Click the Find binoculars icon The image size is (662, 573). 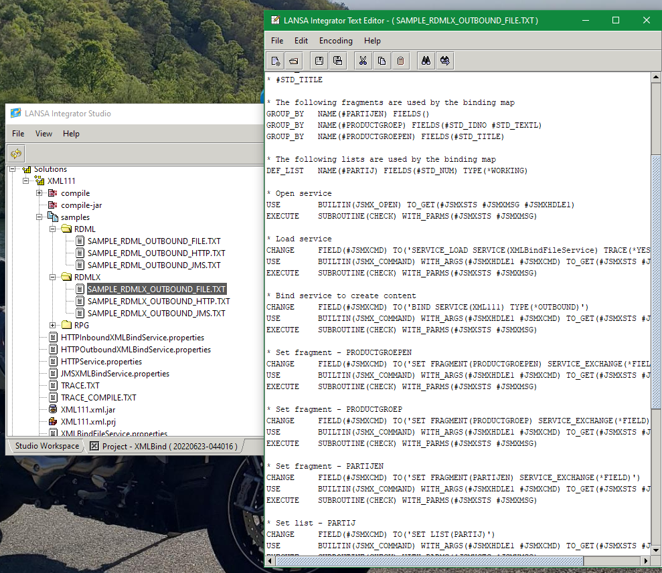tap(425, 61)
